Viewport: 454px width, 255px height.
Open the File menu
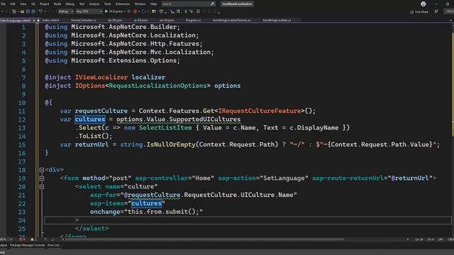(3, 4)
